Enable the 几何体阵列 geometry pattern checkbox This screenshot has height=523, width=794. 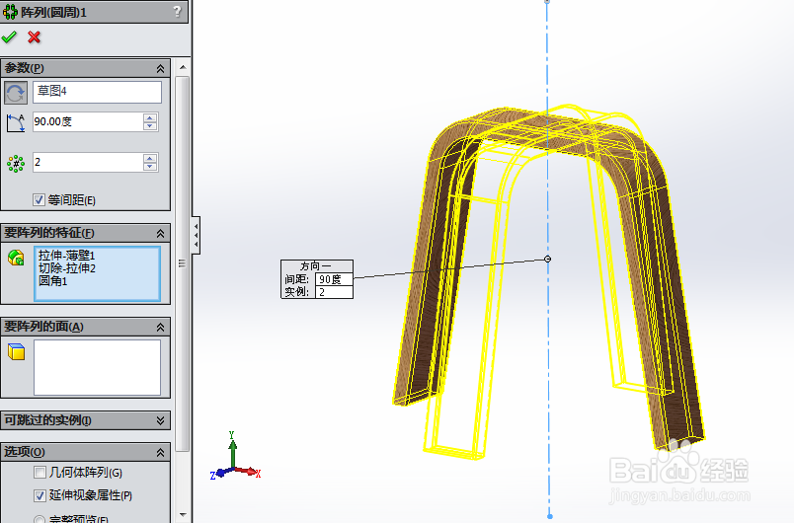[40, 473]
